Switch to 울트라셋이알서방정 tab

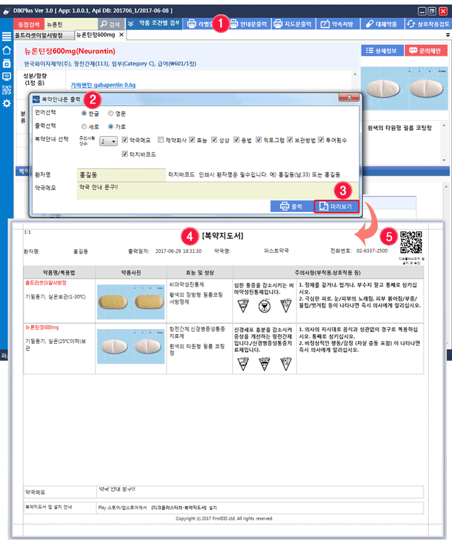click(43, 36)
